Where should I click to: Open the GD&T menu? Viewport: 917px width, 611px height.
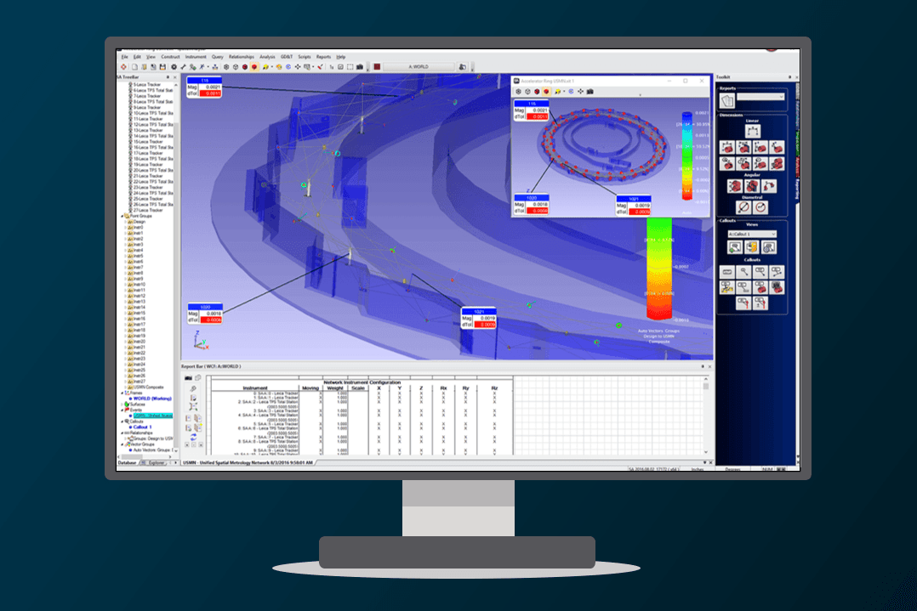[287, 57]
